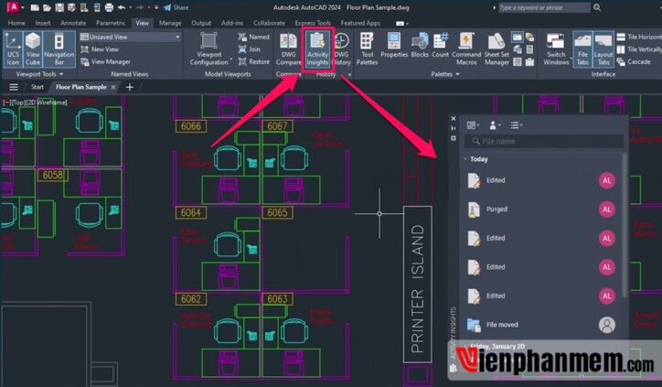Viewport: 662px width, 387px height.
Task: Open the DWG Compare tool
Action: pyautogui.click(x=288, y=49)
